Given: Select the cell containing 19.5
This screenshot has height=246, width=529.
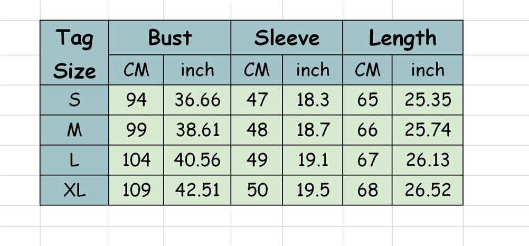Looking at the screenshot, I should click(313, 190).
